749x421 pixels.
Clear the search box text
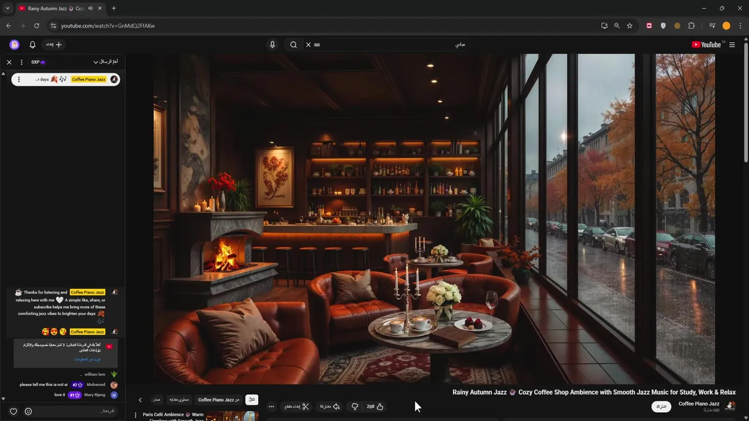tap(308, 44)
